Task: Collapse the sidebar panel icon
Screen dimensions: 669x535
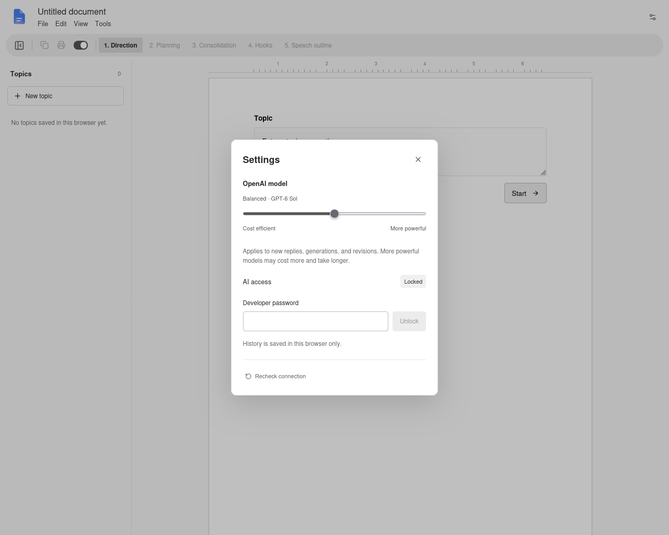Action: pos(19,45)
